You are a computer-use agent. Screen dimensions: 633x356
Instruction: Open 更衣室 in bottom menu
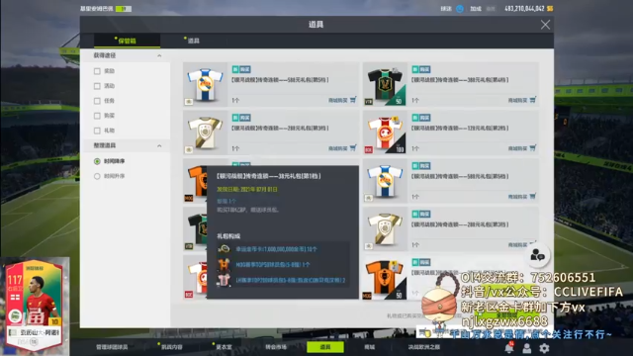tap(224, 347)
